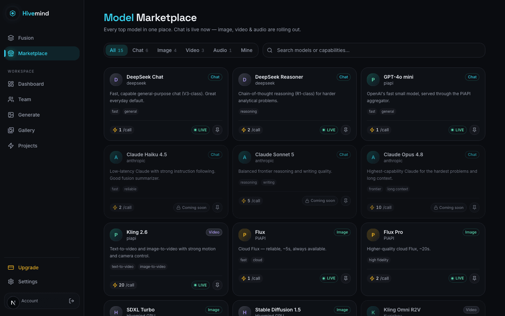505x316 pixels.
Task: Open the Generate page
Action: point(42,115)
